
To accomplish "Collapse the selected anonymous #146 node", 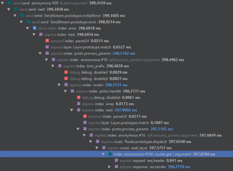I will [103, 154].
